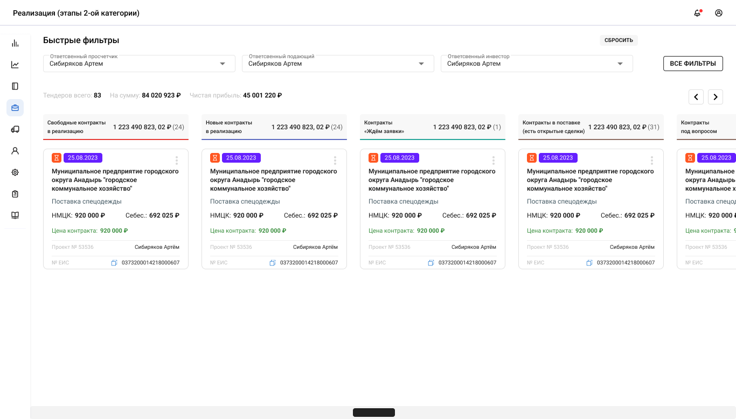Image resolution: width=736 pixels, height=419 pixels.
Task: Open contract title in the Контракты в поставке card
Action: pyautogui.click(x=591, y=180)
